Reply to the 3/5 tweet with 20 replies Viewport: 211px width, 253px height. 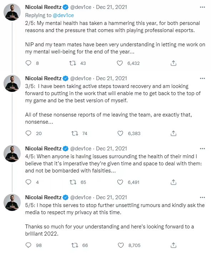pyautogui.click(x=29, y=133)
